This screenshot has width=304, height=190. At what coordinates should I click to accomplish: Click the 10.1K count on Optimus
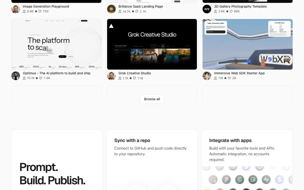coord(31,78)
